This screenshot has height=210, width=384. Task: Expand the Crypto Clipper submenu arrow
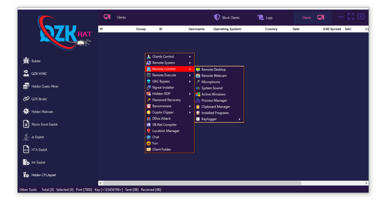[x=190, y=112]
